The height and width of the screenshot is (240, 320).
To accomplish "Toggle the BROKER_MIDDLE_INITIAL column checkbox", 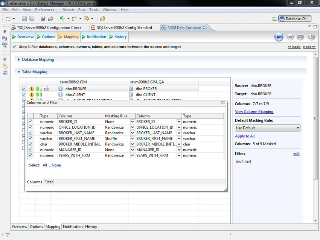I will 30,144.
